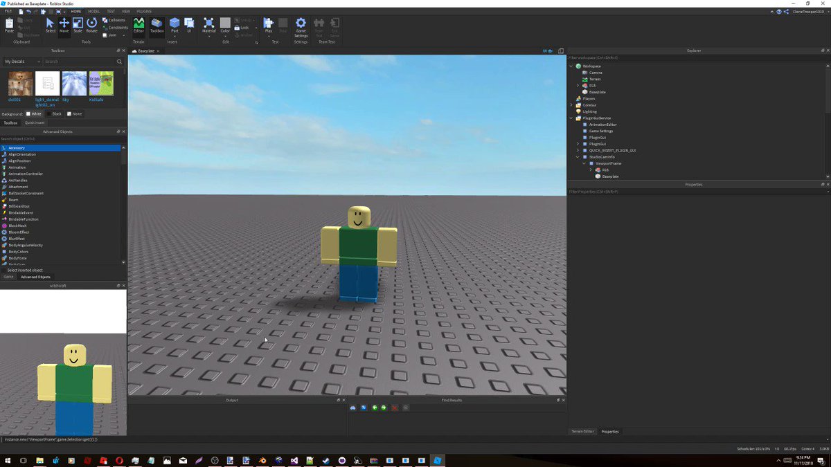
Task: Expand R15 under Workspace
Action: pyautogui.click(x=578, y=86)
